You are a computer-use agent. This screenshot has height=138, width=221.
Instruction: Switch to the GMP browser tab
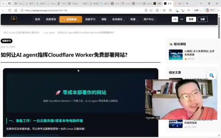pyautogui.click(x=62, y=3)
